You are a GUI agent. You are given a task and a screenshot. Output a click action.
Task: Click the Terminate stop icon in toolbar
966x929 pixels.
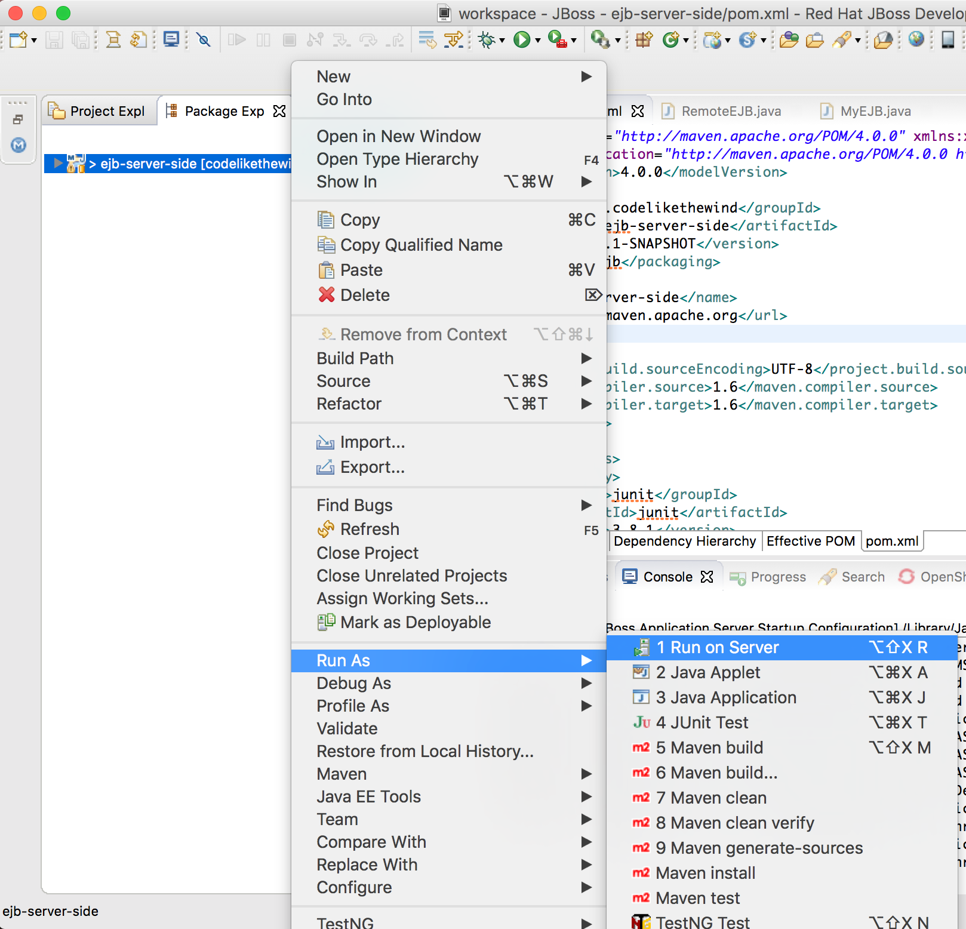coord(290,40)
